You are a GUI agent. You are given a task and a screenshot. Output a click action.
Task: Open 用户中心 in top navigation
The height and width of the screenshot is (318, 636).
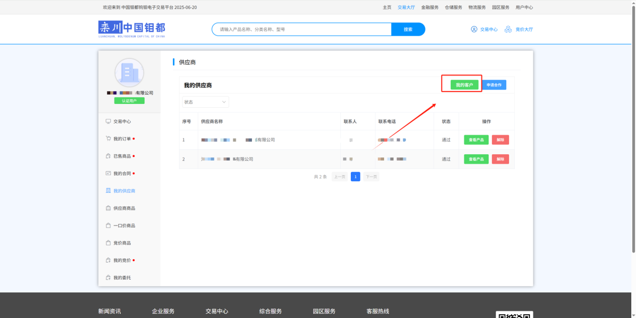click(x=524, y=7)
